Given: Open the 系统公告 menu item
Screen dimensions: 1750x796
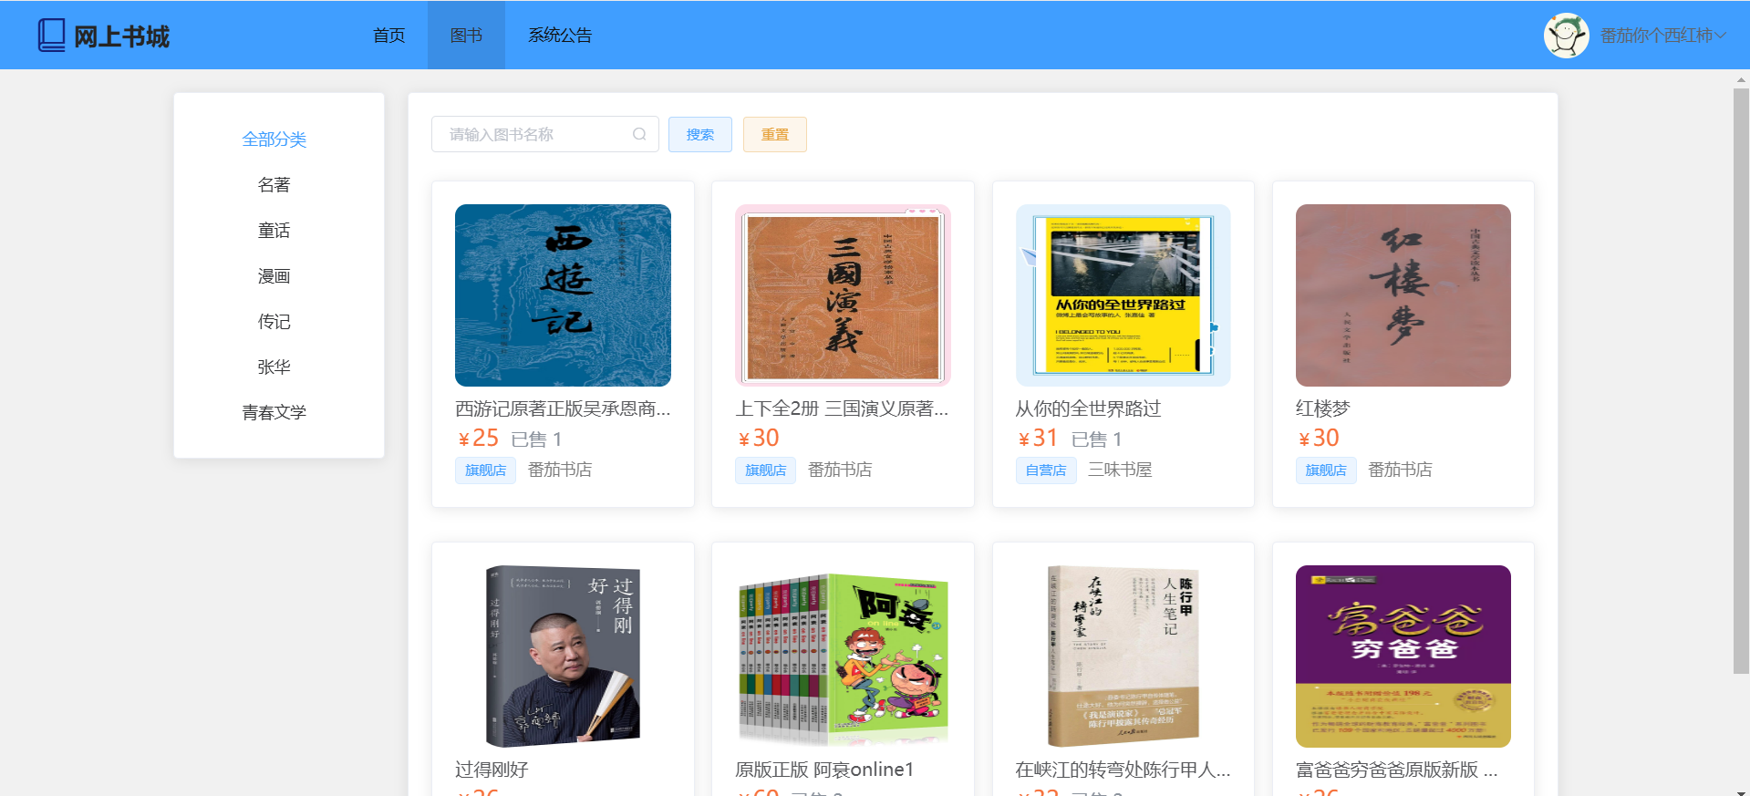Looking at the screenshot, I should pos(560,36).
